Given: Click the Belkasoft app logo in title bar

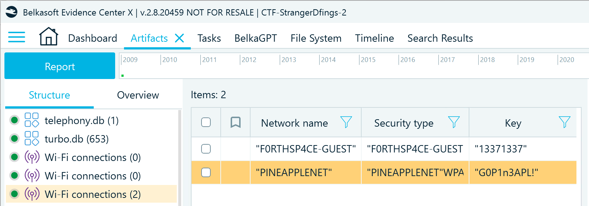Looking at the screenshot, I should pos(12,12).
